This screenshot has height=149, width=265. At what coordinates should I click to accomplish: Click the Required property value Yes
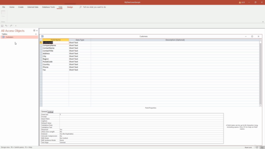pos(141,130)
